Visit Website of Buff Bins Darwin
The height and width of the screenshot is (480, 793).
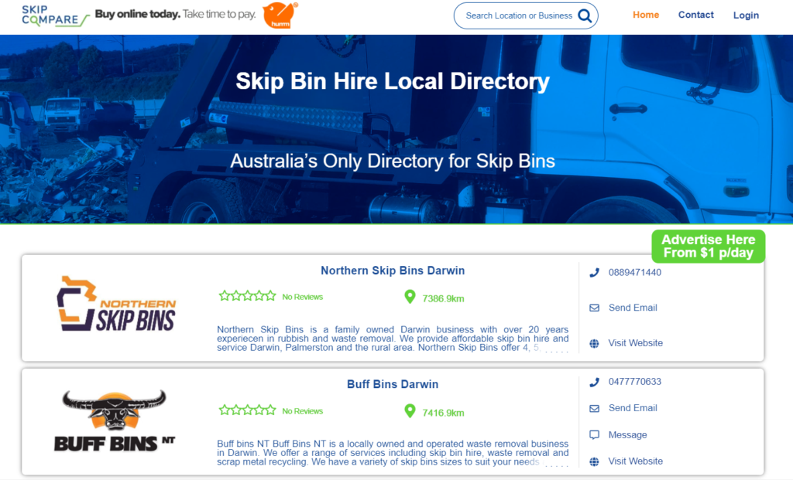(x=635, y=461)
